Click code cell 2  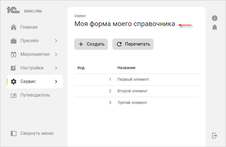point(110,91)
